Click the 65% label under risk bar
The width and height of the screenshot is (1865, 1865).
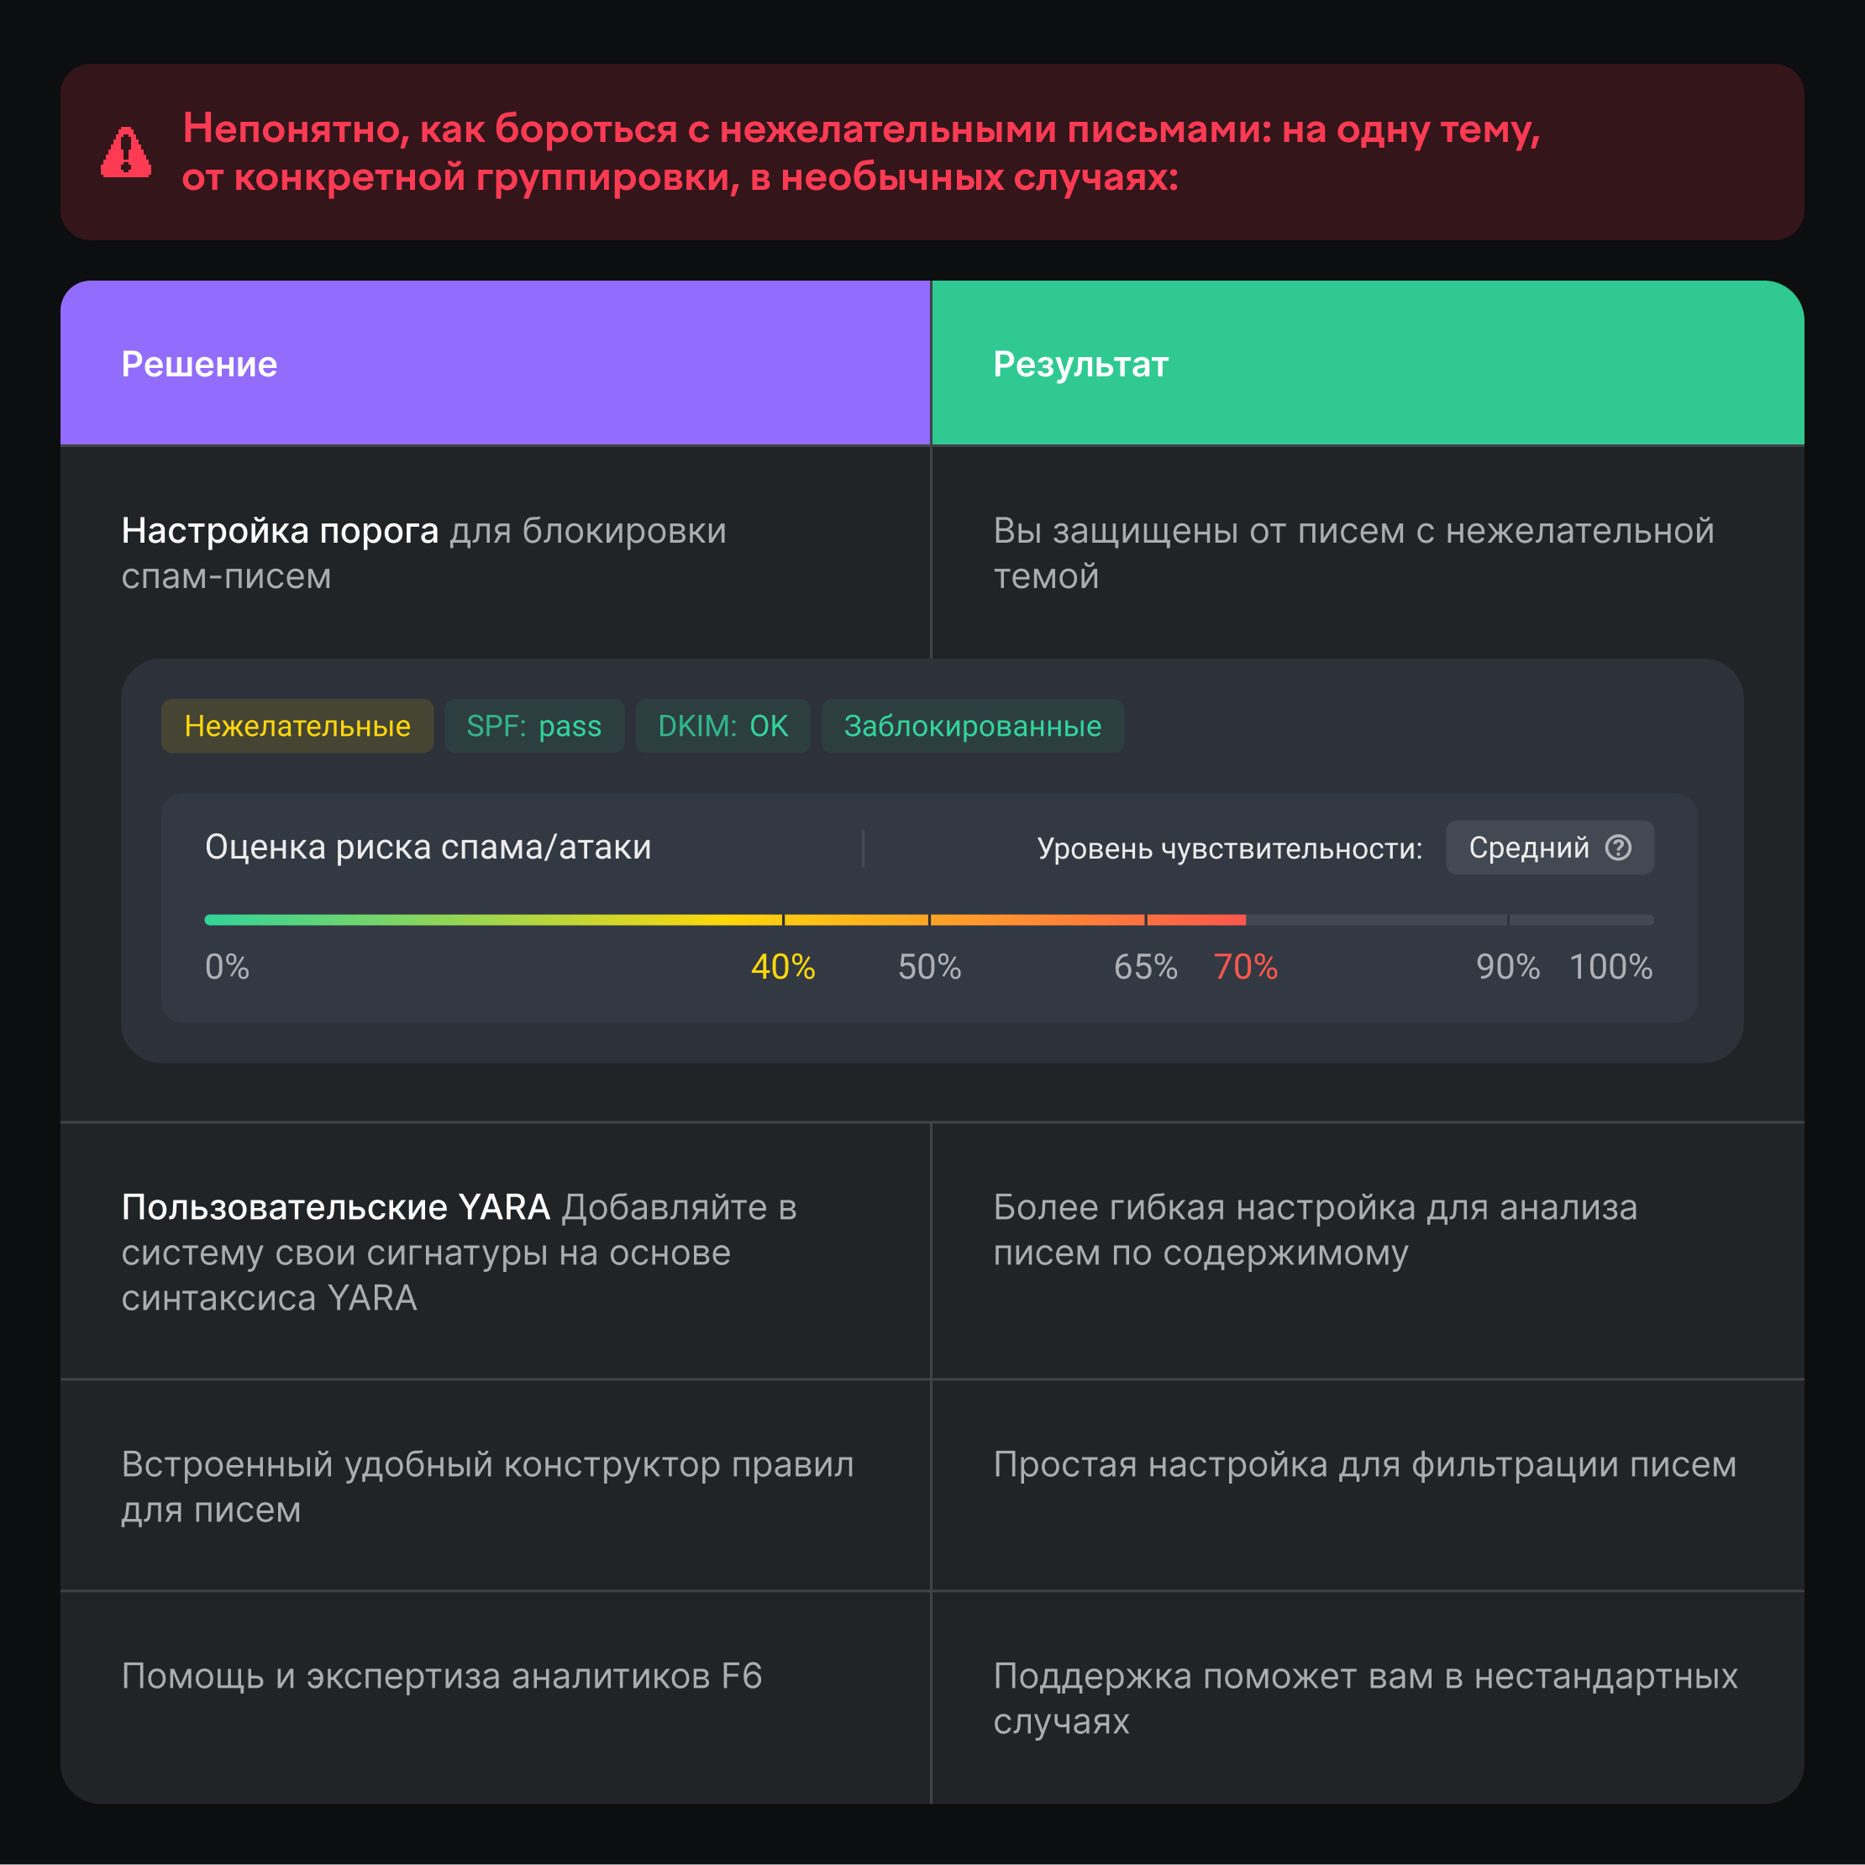pyautogui.click(x=1145, y=966)
